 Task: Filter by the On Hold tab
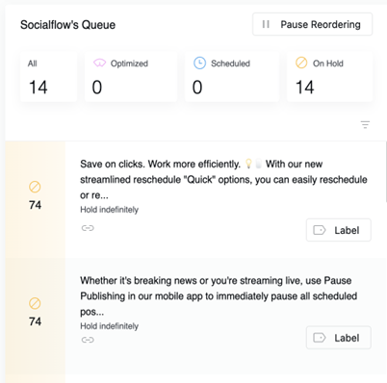(329, 77)
